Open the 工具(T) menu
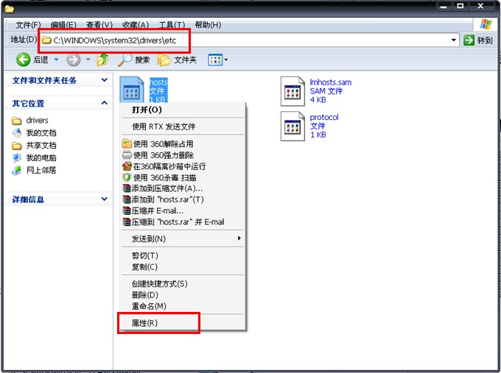Viewport: 501px width, 373px height. 172,25
